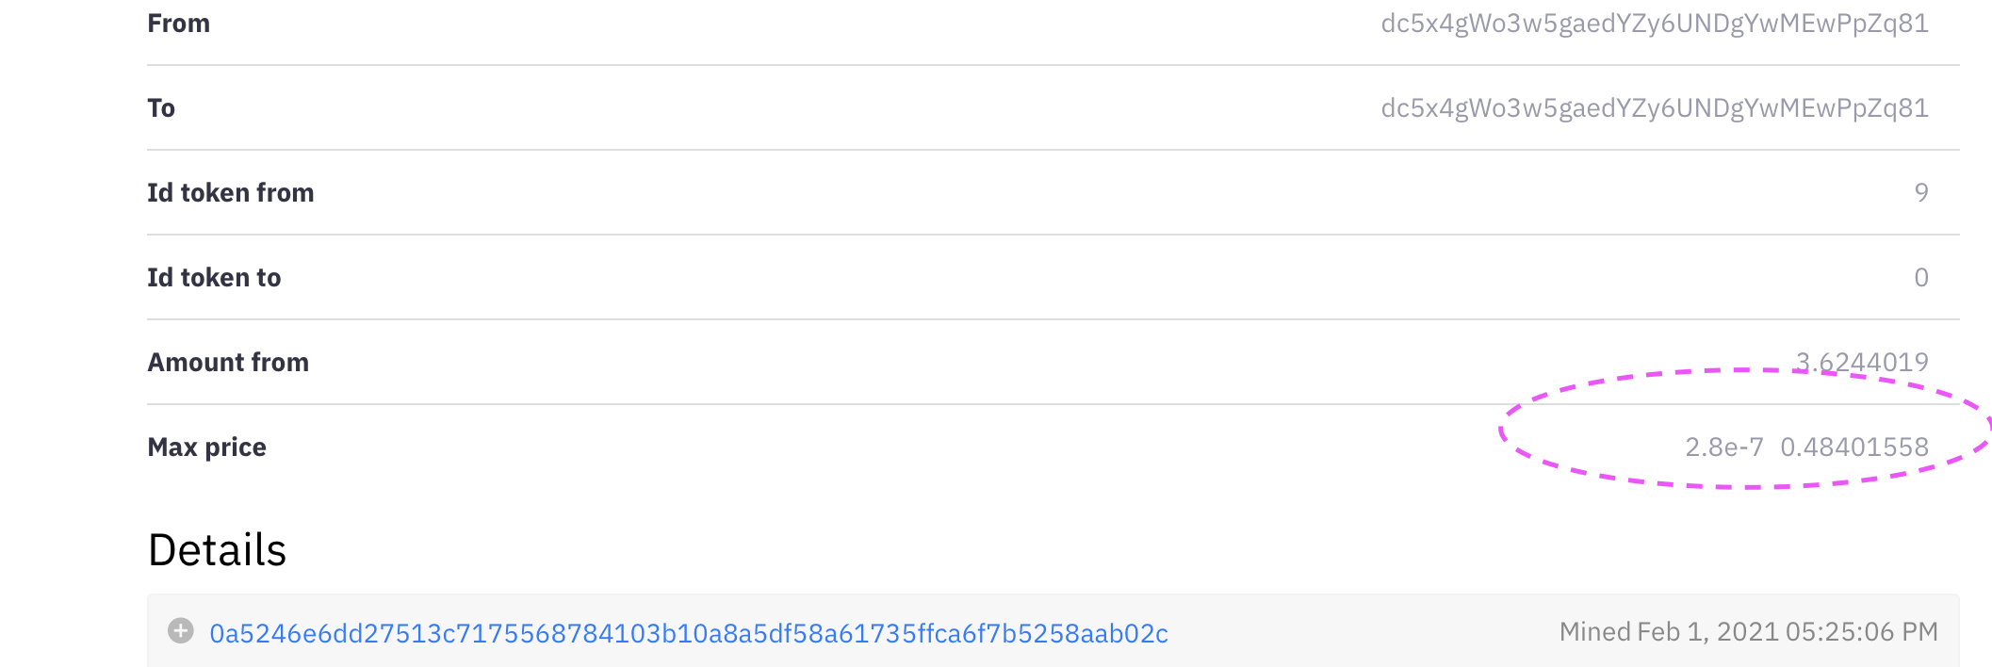The image size is (1992, 667).
Task: Click the To field label
Action: coord(161,108)
